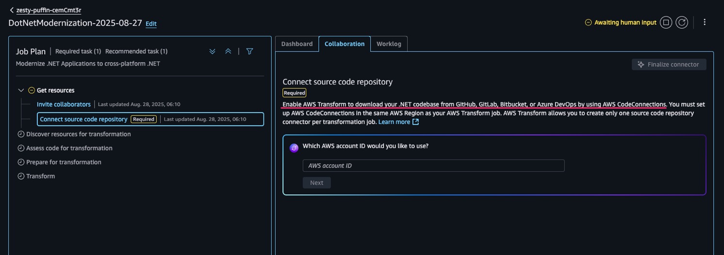
Task: Switch to the Collaboration tab
Action: click(345, 44)
